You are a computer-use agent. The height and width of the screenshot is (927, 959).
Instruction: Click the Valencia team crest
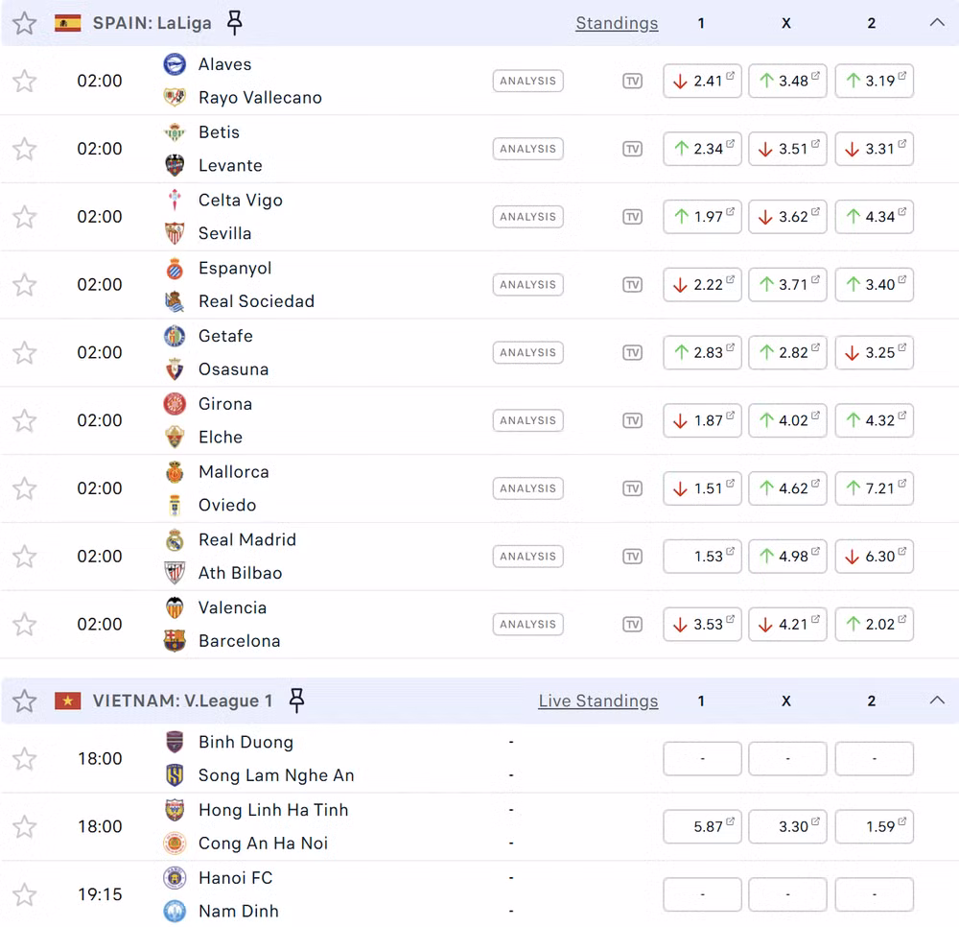pos(175,607)
